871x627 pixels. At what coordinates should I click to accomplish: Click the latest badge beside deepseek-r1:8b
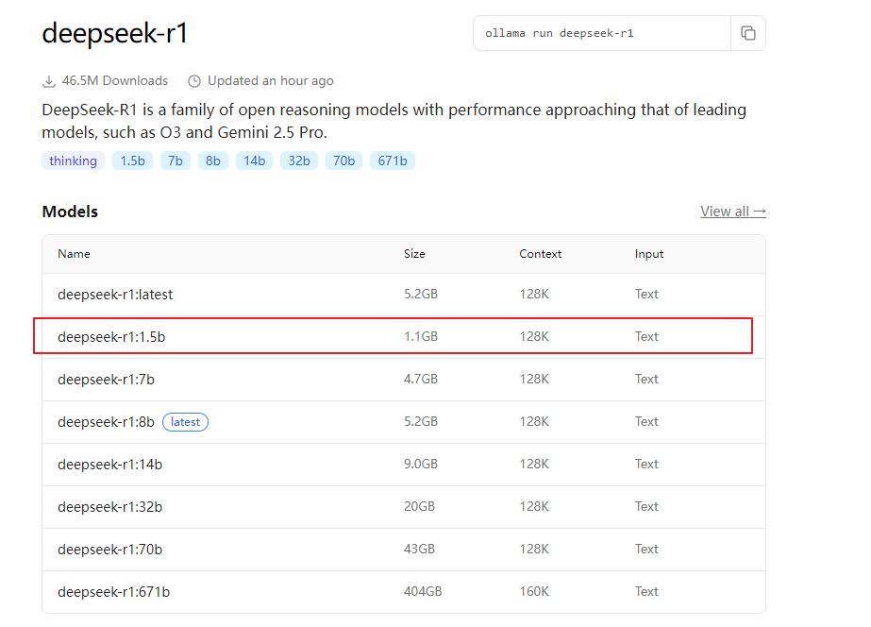185,422
